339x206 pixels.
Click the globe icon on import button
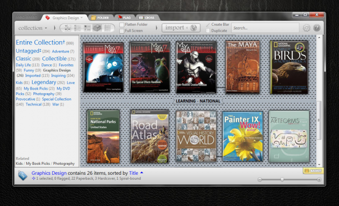(193, 28)
